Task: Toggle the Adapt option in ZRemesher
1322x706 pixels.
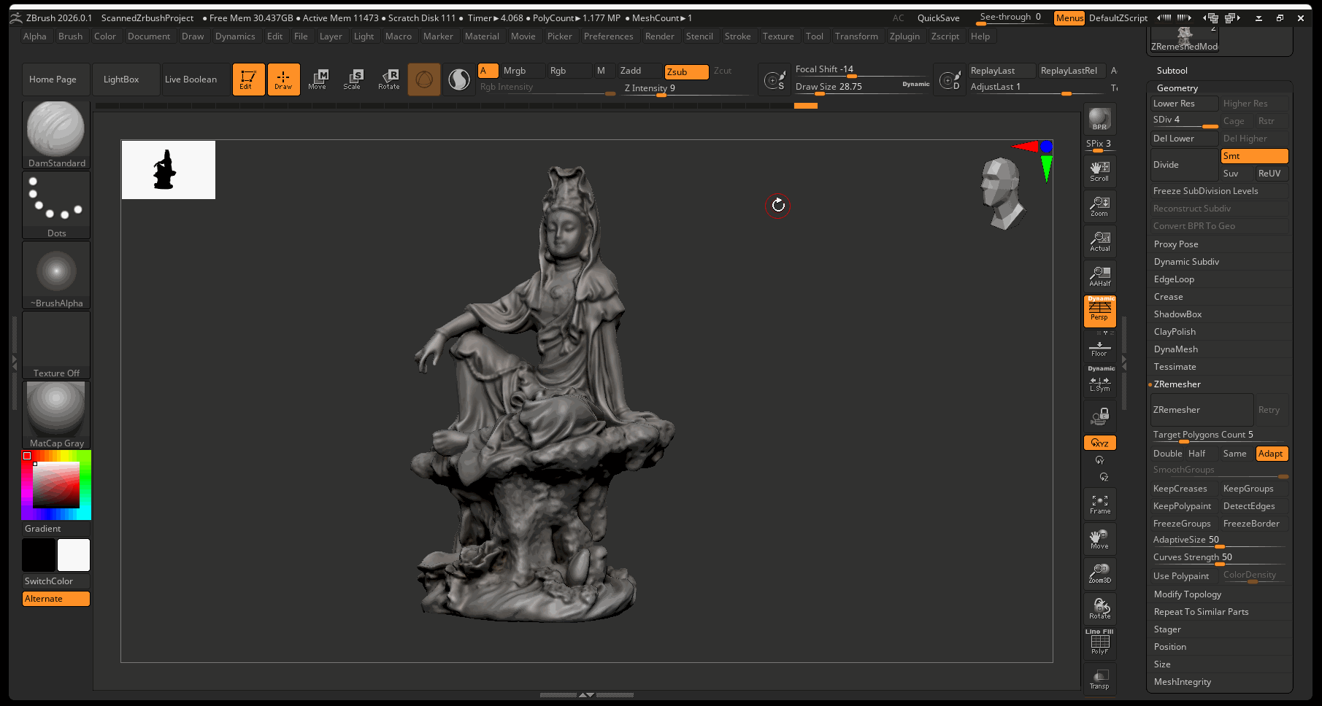Action: 1271,454
